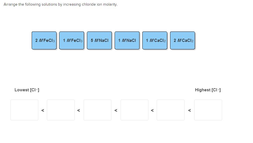Click the Highest [Cl-] label
Screen dimensions: 253x143
208,90
